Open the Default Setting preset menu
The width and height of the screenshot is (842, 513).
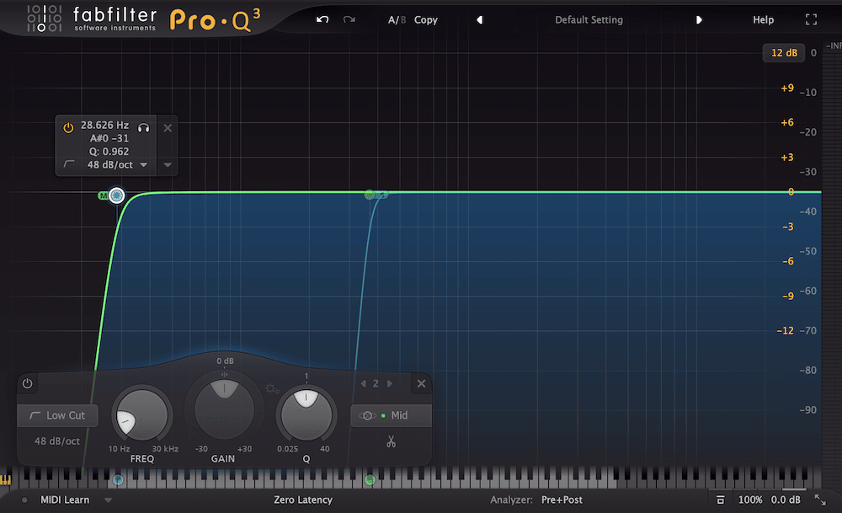[x=589, y=20]
